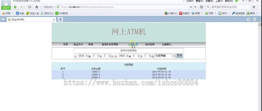The image size is (262, 111).
Task: Click the magnifier icon in search box
Action: tap(208, 7)
